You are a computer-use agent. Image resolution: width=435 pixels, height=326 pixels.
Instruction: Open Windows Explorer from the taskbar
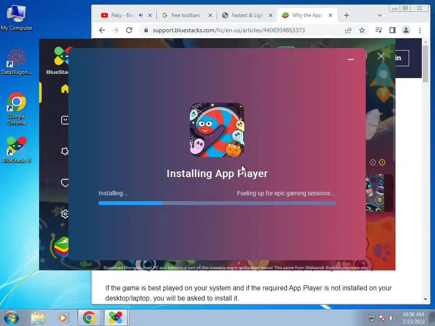[38, 318]
